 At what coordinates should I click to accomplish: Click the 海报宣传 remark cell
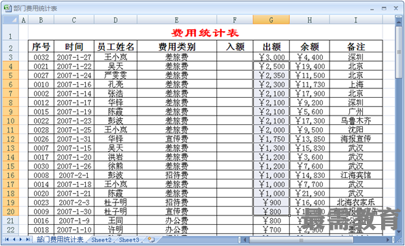(356, 139)
